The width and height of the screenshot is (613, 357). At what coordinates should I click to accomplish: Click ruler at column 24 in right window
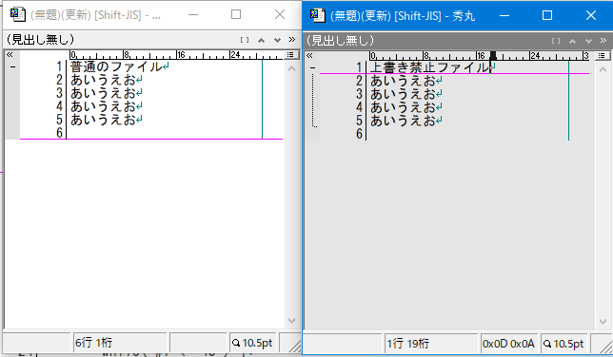point(535,56)
